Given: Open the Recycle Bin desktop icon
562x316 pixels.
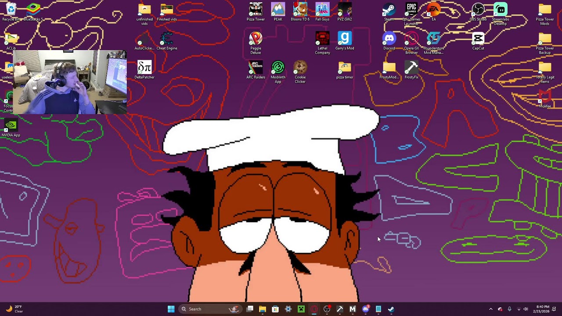Looking at the screenshot, I should point(11,12).
